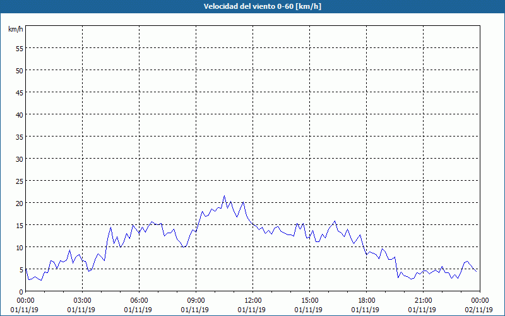The height and width of the screenshot is (316, 505).
Task: Click the 55 value on the y-axis
Action: point(20,49)
